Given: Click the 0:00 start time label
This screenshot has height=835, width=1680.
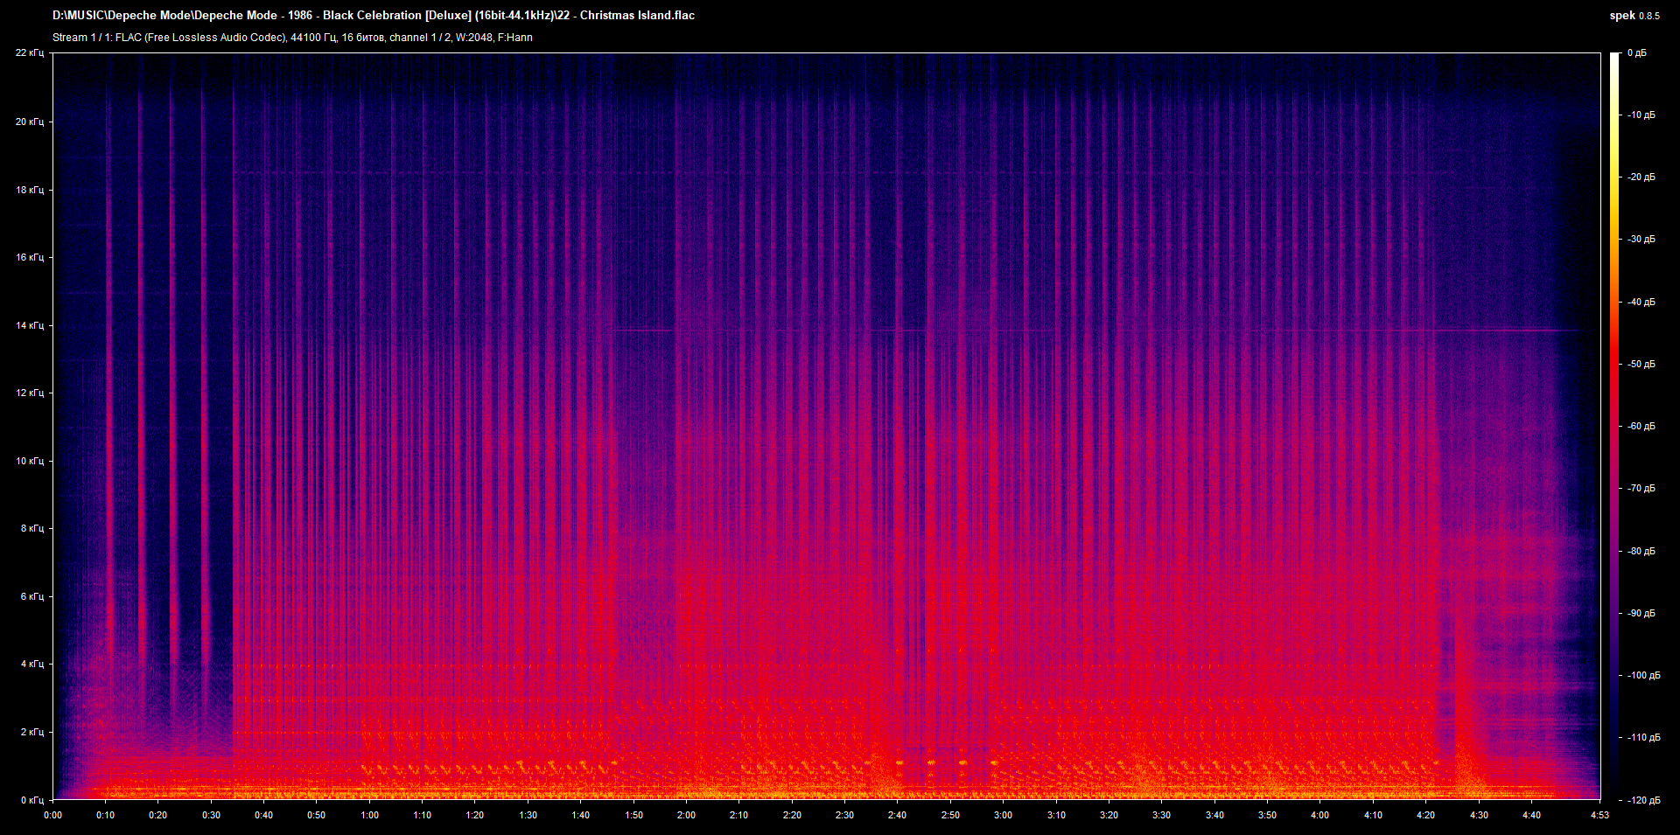Looking at the screenshot, I should pyautogui.click(x=53, y=815).
